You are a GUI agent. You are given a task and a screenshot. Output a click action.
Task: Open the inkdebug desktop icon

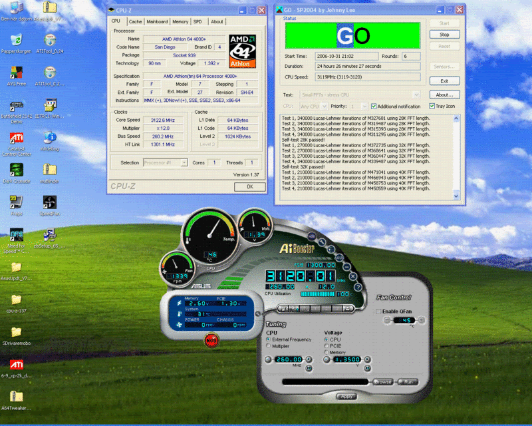(x=50, y=140)
